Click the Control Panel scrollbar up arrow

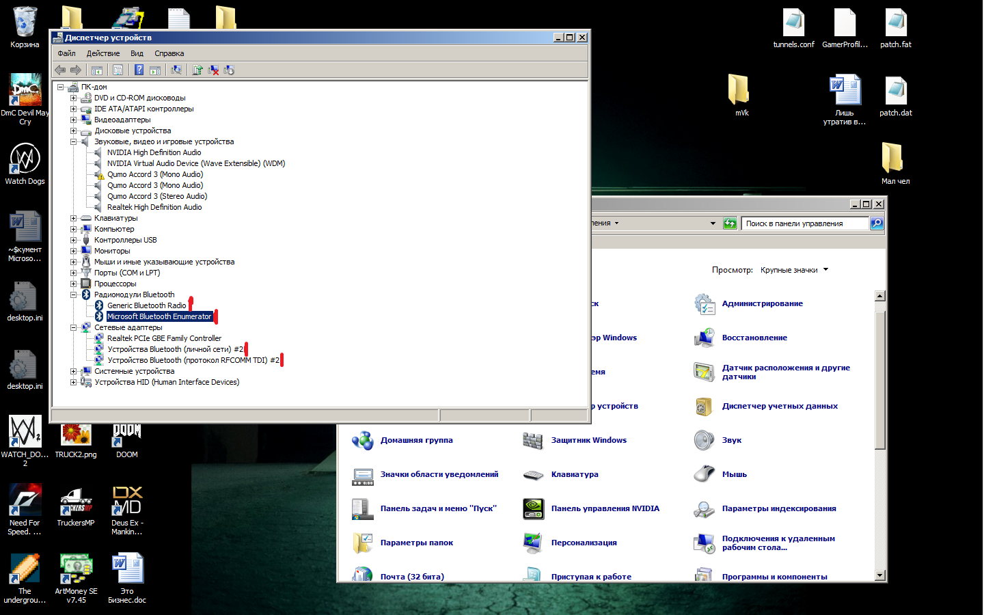(x=880, y=296)
